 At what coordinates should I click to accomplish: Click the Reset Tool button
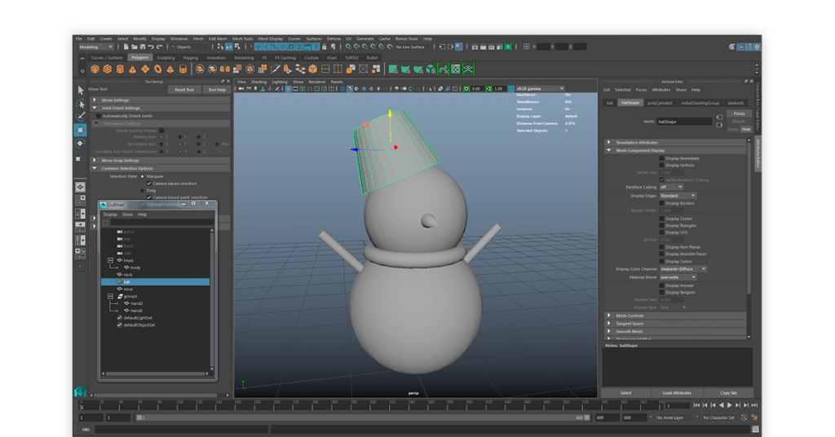tap(185, 90)
